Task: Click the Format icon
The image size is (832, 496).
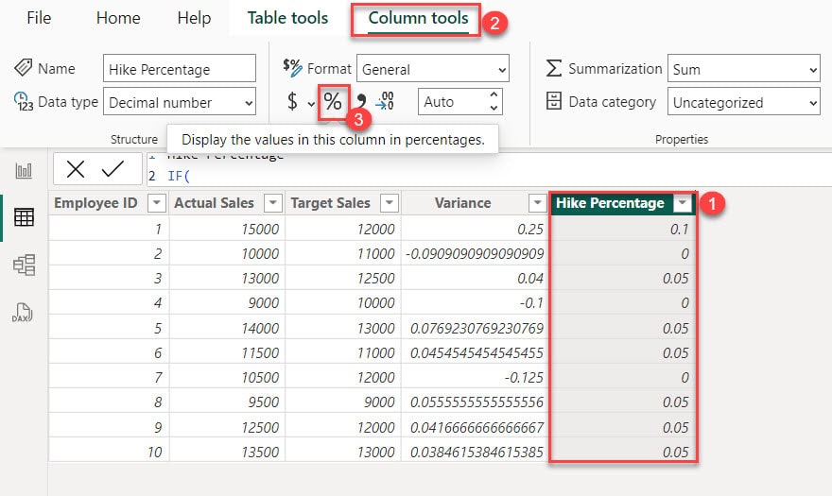Action: click(292, 68)
